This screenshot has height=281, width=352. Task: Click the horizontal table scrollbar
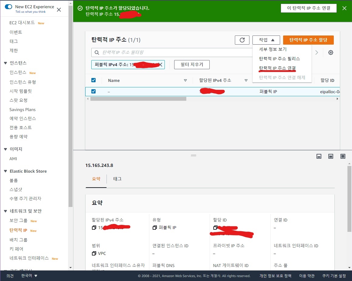click(x=138, y=99)
